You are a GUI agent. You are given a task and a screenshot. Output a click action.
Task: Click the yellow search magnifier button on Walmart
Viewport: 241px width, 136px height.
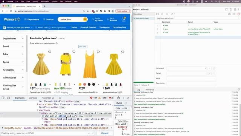click(85, 19)
